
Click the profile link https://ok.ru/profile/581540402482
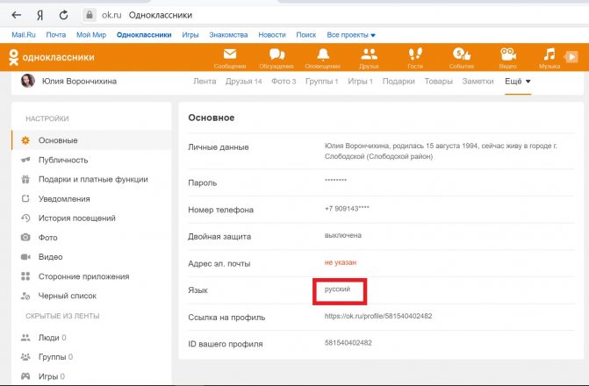378,316
